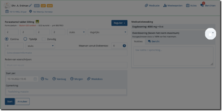
Task: Switch to the Bericht tab
Action: tap(154, 41)
